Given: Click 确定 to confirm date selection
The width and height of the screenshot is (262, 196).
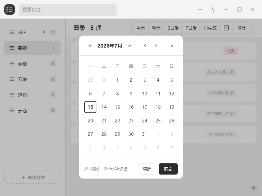Looking at the screenshot, I should [168, 169].
